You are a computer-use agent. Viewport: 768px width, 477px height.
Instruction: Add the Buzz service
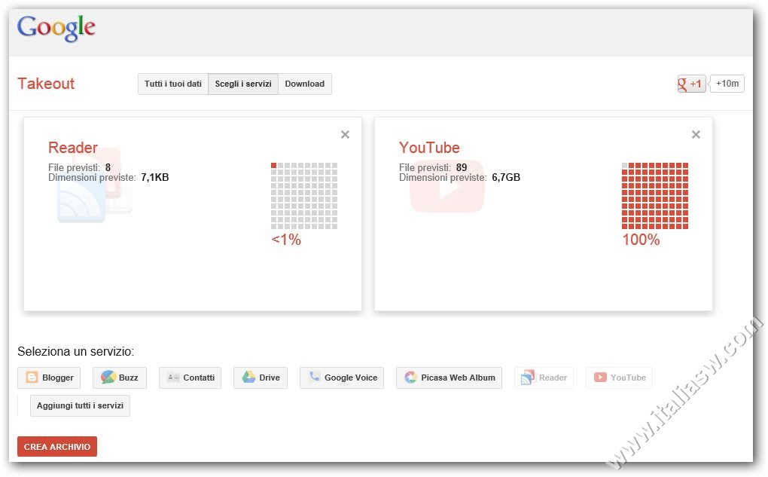pyautogui.click(x=120, y=378)
